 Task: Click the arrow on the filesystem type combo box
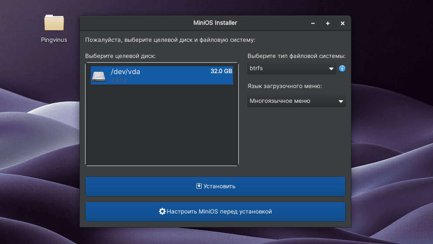click(x=331, y=69)
